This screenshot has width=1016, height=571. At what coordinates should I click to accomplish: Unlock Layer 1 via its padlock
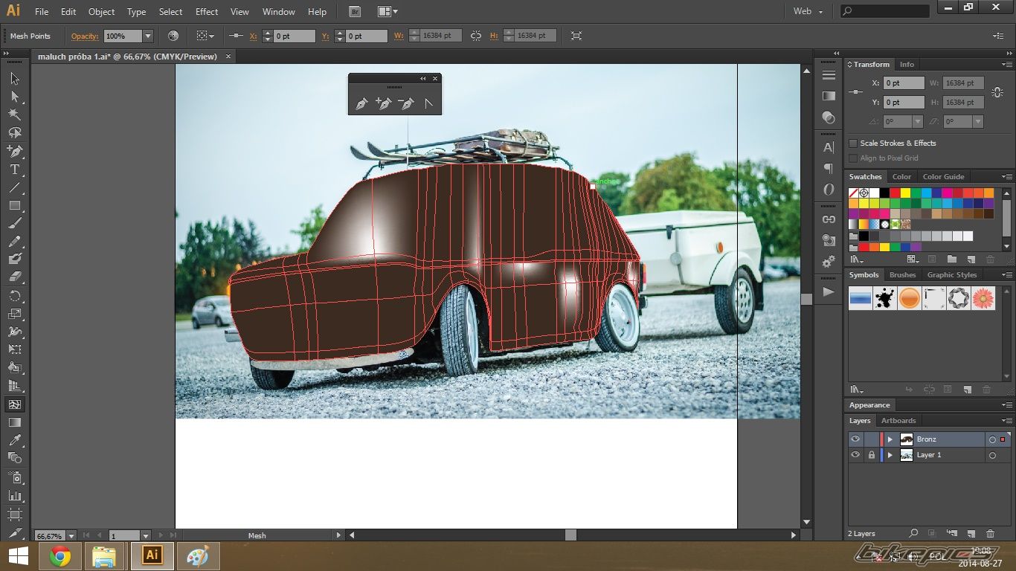tap(871, 455)
